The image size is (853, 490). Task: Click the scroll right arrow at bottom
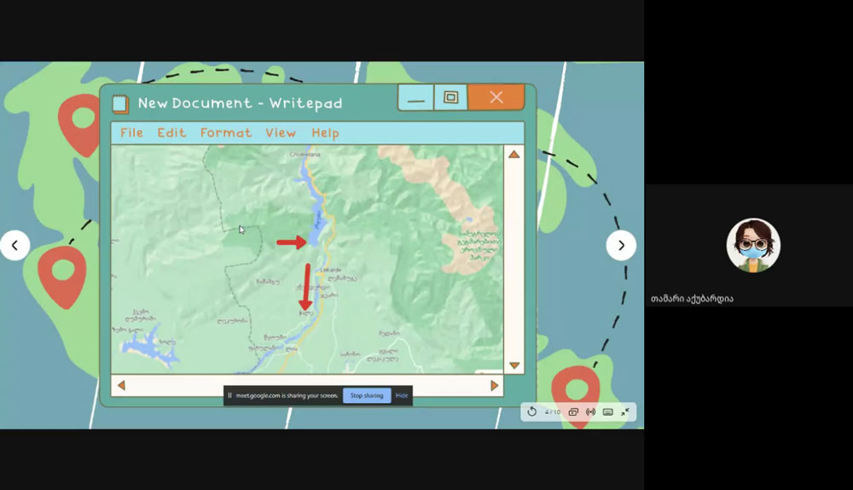coord(495,386)
